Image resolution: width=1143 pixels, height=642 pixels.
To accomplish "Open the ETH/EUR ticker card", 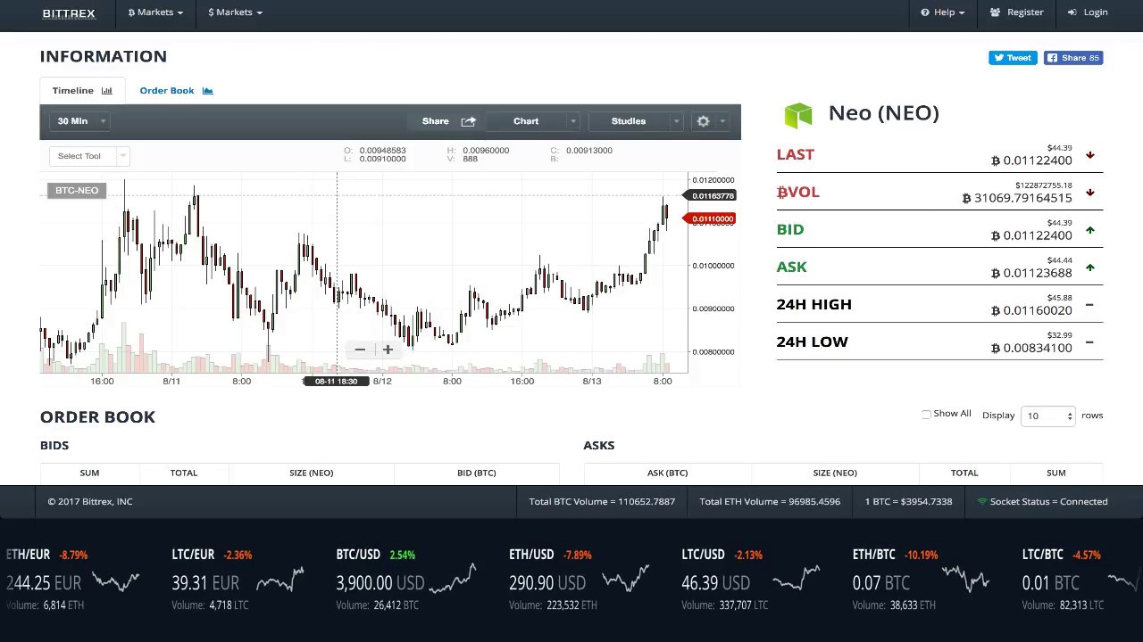I will coord(72,580).
